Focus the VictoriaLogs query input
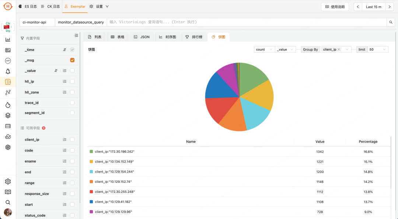The image size is (398, 219). 247,22
